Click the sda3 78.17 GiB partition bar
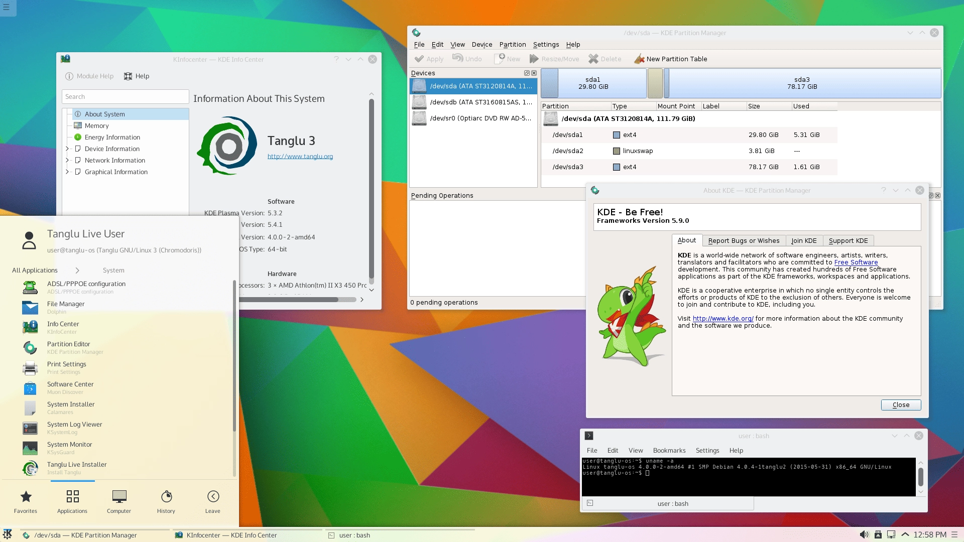Viewport: 964px width, 542px height. pyautogui.click(x=802, y=83)
